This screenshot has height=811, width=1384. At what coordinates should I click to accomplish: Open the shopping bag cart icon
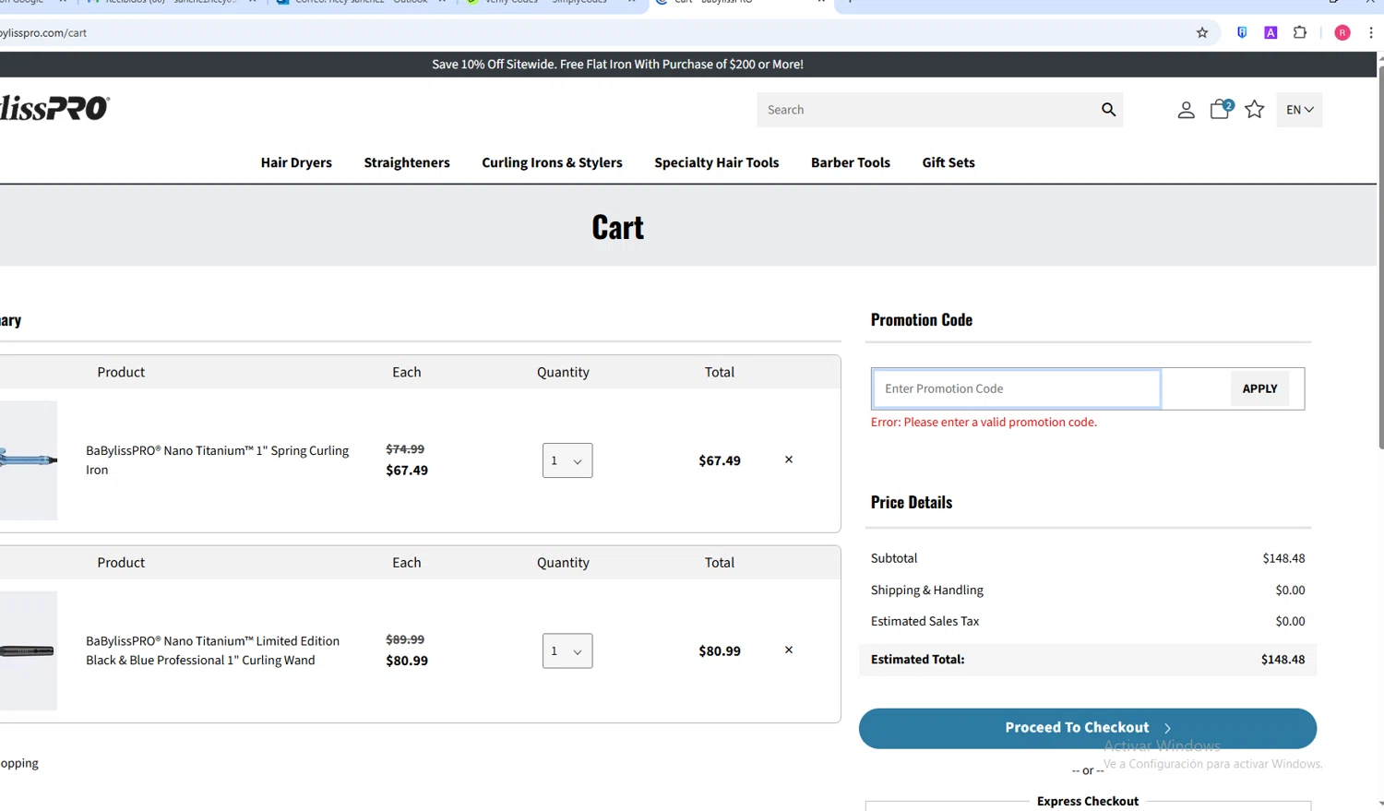click(x=1220, y=110)
